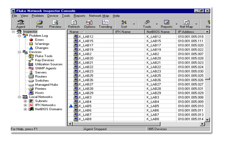This screenshot has width=225, height=145.
Task: Open the Tools menu in menu bar
Action: point(66,16)
